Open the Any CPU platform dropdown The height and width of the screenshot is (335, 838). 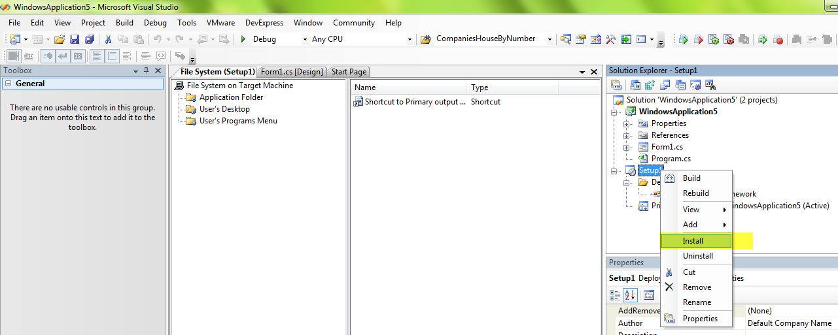coord(410,39)
